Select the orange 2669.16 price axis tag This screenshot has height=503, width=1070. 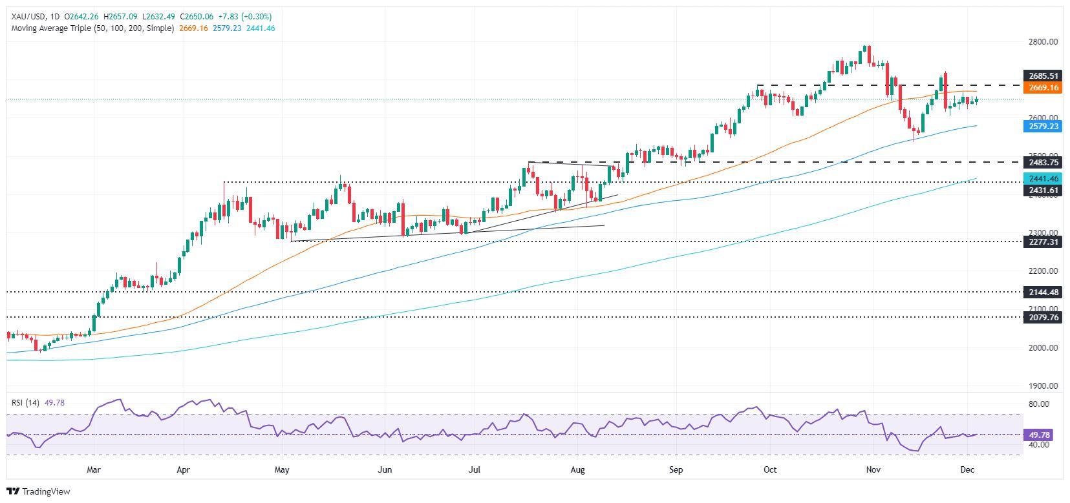click(1042, 88)
